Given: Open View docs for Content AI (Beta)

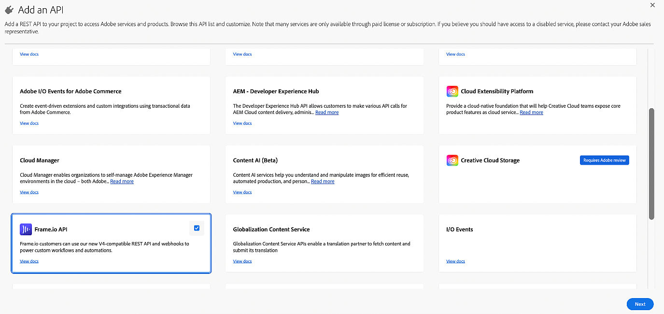Looking at the screenshot, I should (x=242, y=192).
